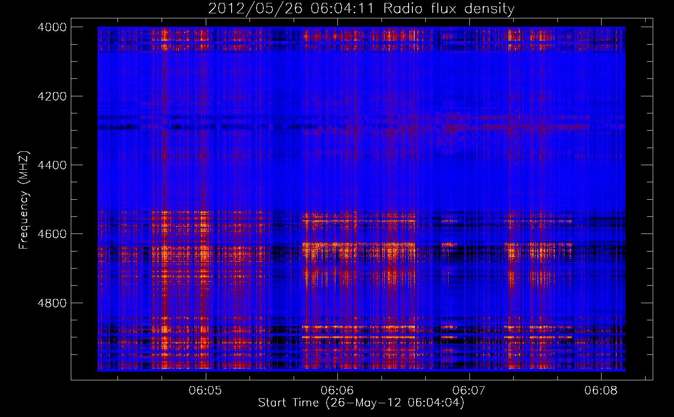Click the y-axis label "Frequency (MHZ)"

24,200
